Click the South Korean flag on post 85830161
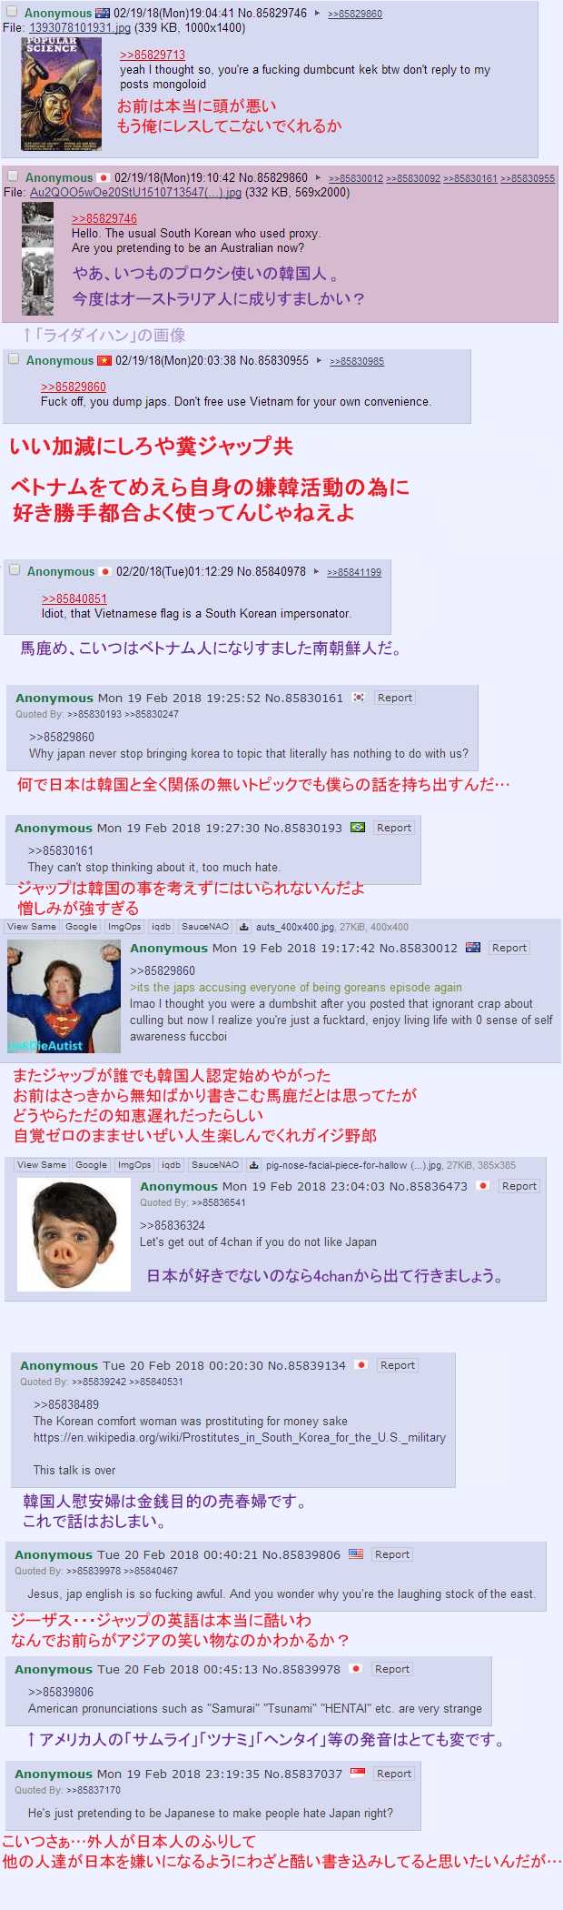 pyautogui.click(x=359, y=698)
